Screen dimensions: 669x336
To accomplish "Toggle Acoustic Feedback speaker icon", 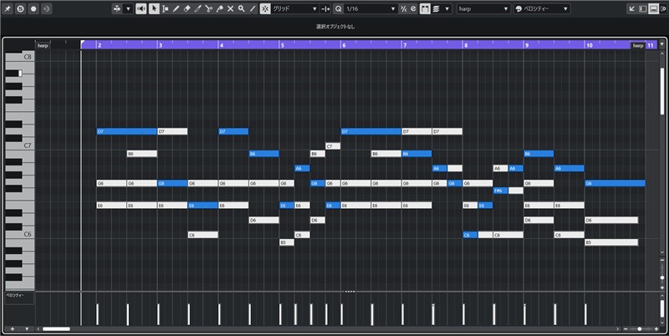I will (x=140, y=8).
